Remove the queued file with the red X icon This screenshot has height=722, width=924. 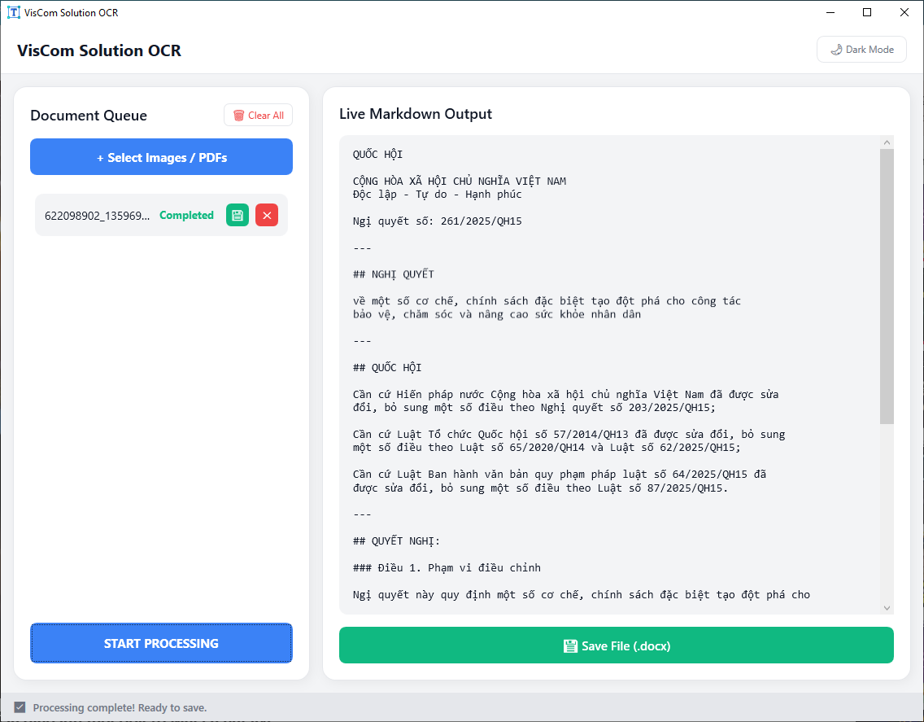click(267, 215)
